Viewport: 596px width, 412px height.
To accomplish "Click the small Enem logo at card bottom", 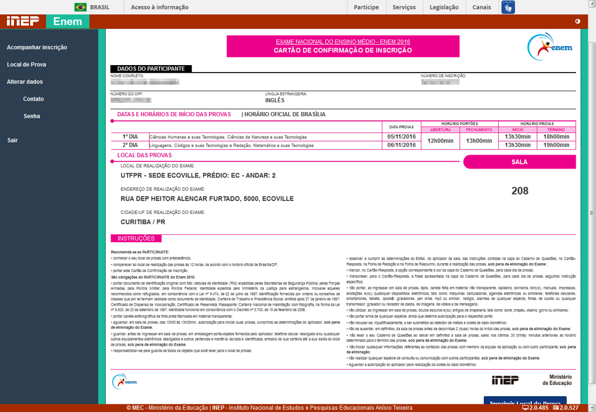I will (125, 381).
